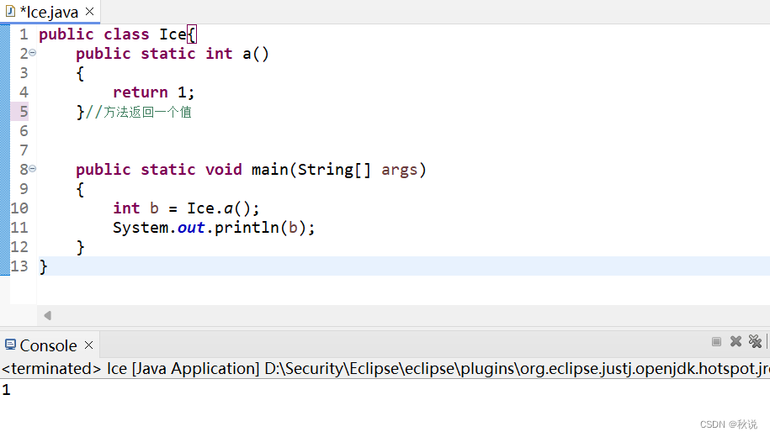This screenshot has width=770, height=437.
Task: Switch to the Console tab
Action: [48, 345]
